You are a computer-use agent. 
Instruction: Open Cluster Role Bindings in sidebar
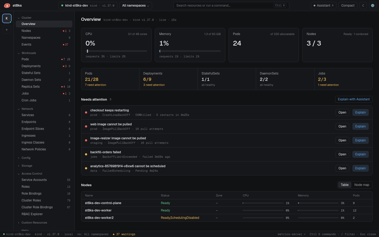[44, 207]
